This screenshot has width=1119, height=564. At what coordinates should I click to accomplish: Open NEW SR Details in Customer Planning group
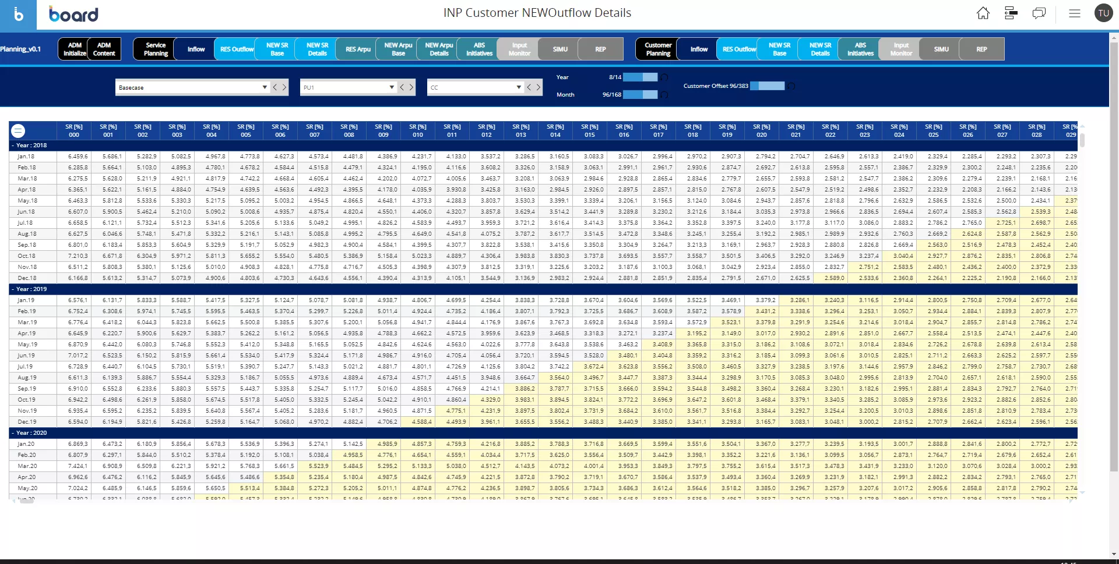(x=820, y=49)
